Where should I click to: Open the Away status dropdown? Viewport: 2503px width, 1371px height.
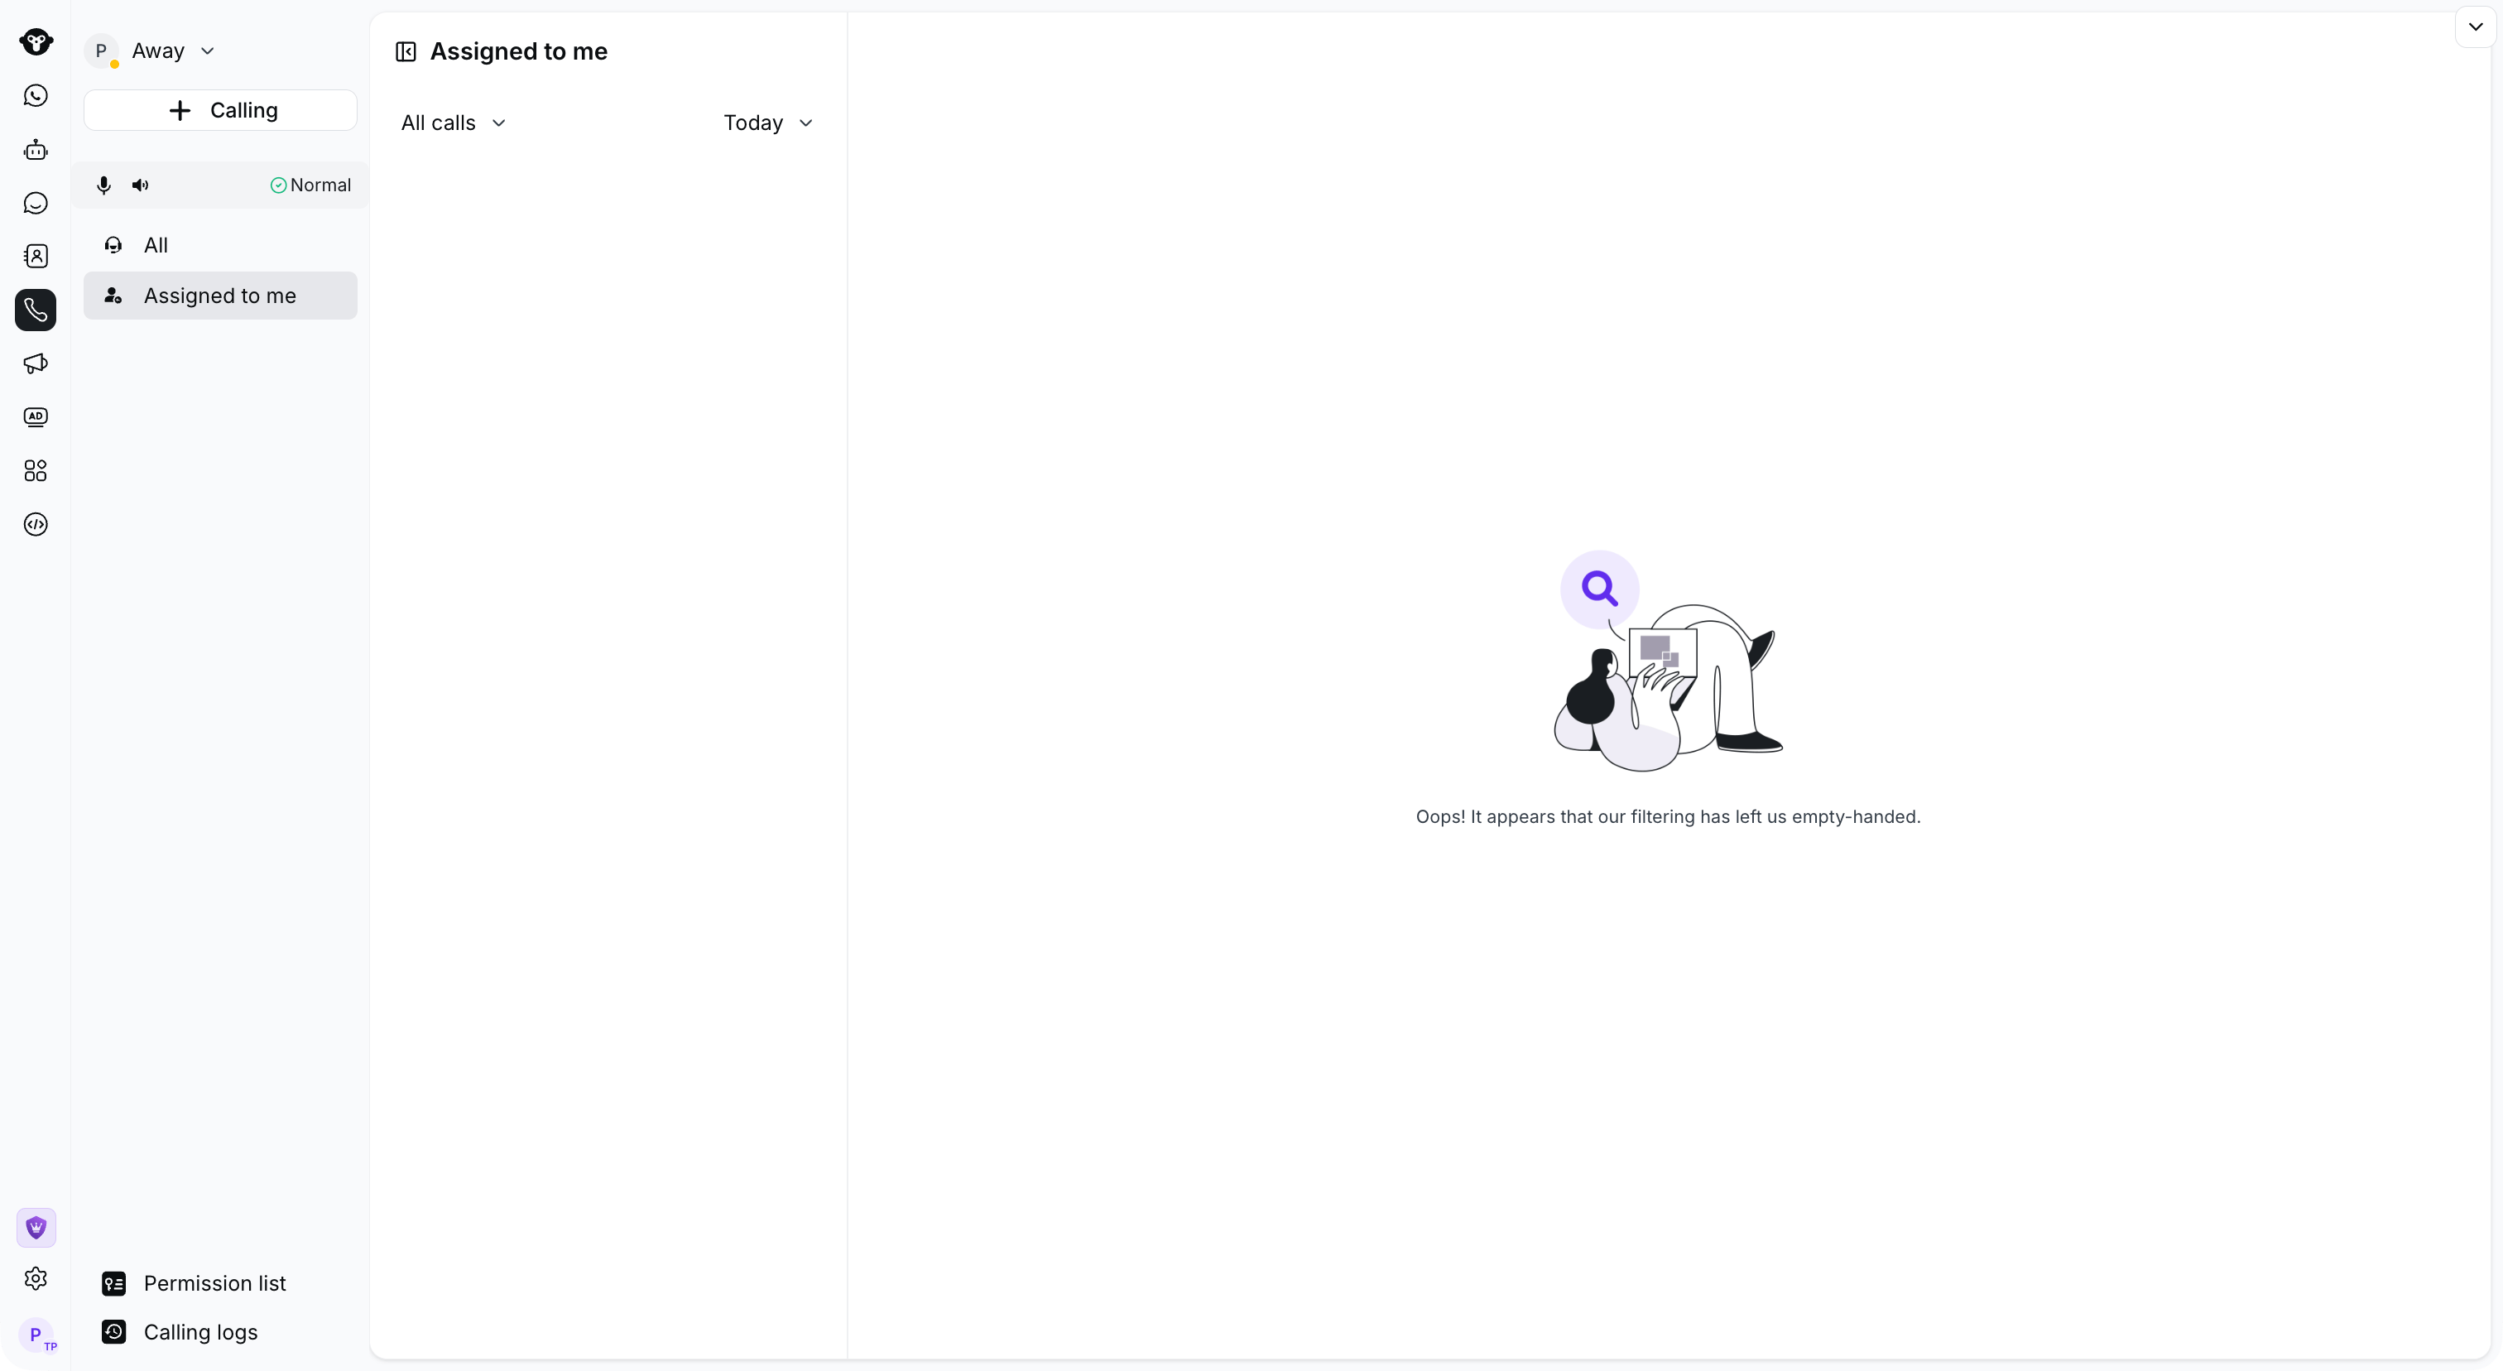173,51
